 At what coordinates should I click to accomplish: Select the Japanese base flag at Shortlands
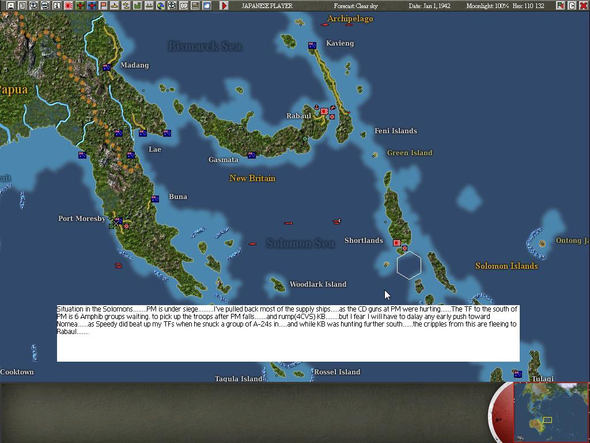coord(396,243)
